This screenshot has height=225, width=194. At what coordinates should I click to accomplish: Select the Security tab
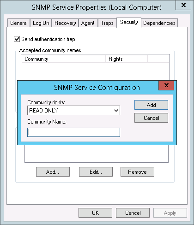pos(129,23)
